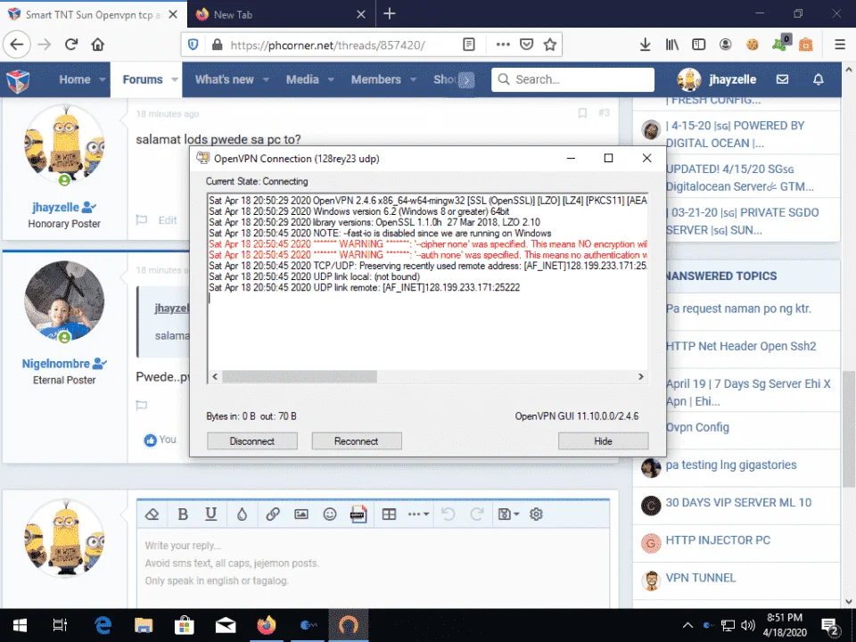This screenshot has height=642, width=856.
Task: Go to the Firefox home page
Action: pyautogui.click(x=98, y=45)
